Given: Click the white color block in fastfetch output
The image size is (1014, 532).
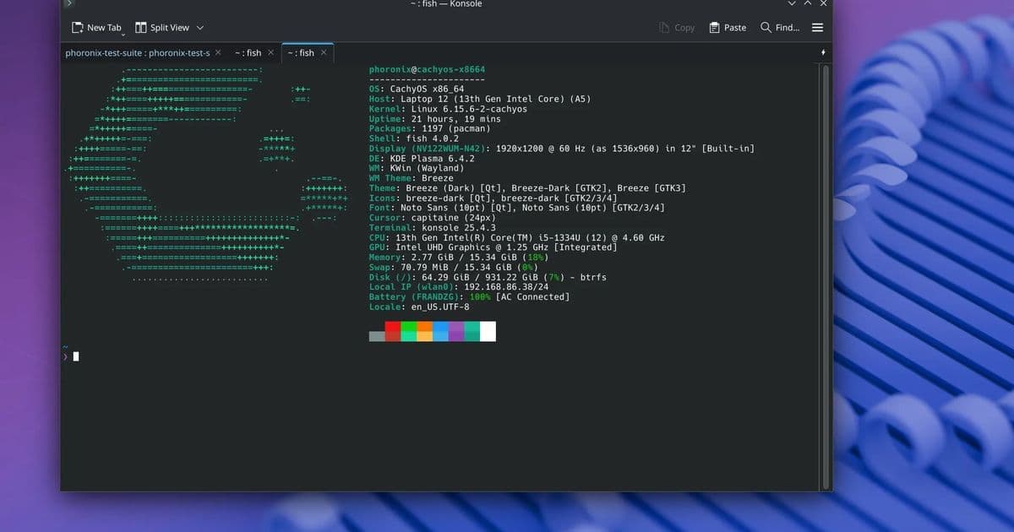Looking at the screenshot, I should pyautogui.click(x=488, y=331).
